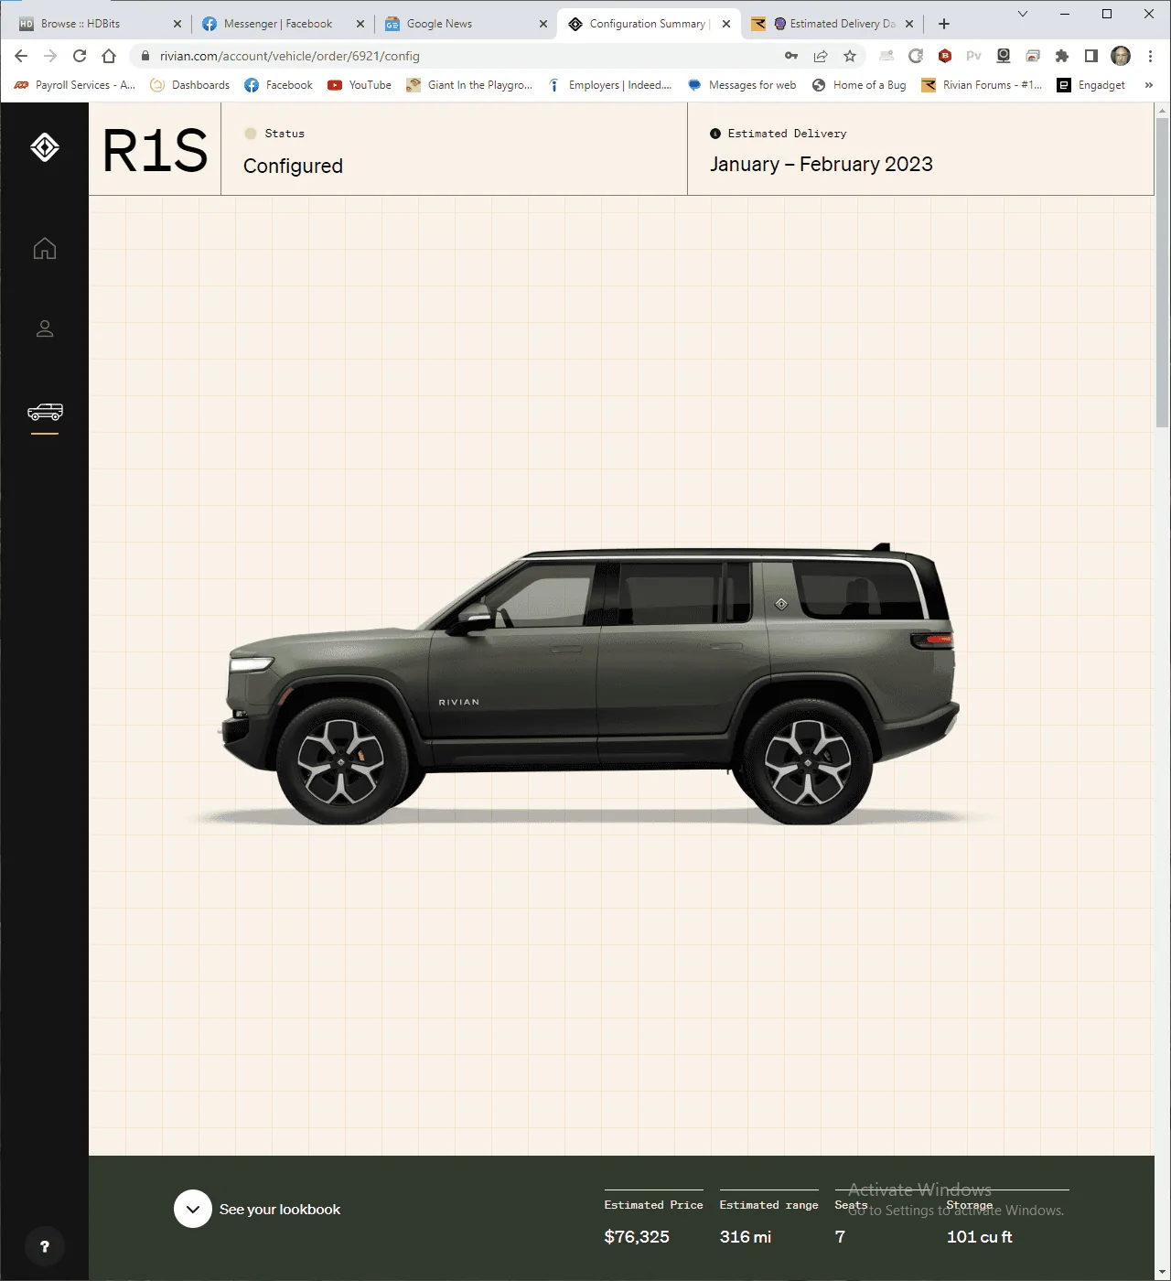Click the Estimated Delivery info icon
The height and width of the screenshot is (1281, 1171).
[x=715, y=134]
